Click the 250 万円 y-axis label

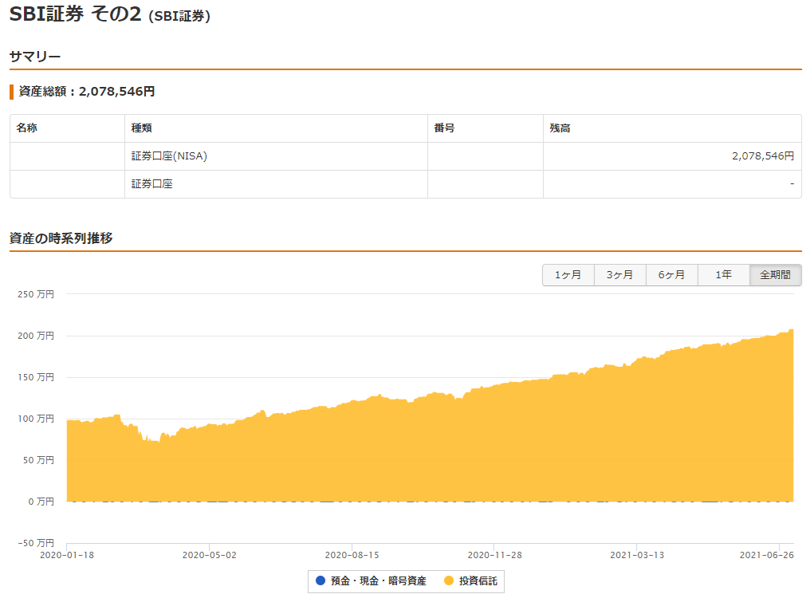(x=36, y=294)
